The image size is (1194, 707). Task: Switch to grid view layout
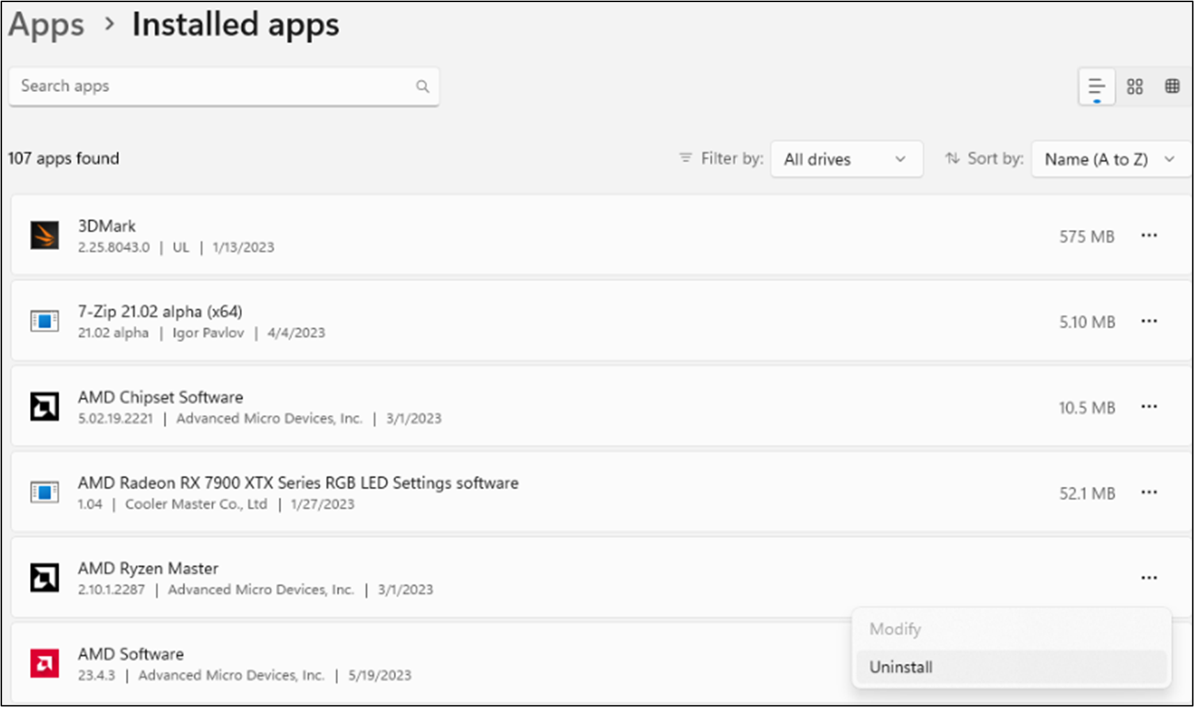tap(1135, 86)
